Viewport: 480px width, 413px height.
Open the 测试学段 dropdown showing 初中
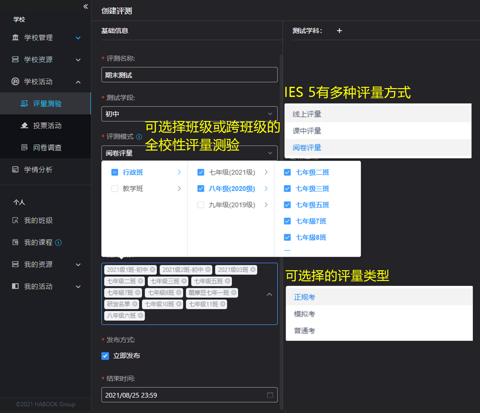click(189, 114)
